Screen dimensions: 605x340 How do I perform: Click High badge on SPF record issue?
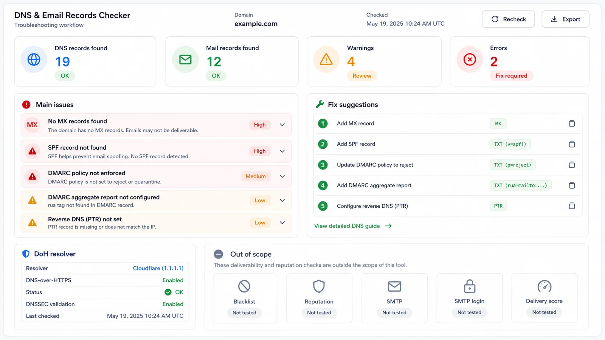tap(260, 151)
